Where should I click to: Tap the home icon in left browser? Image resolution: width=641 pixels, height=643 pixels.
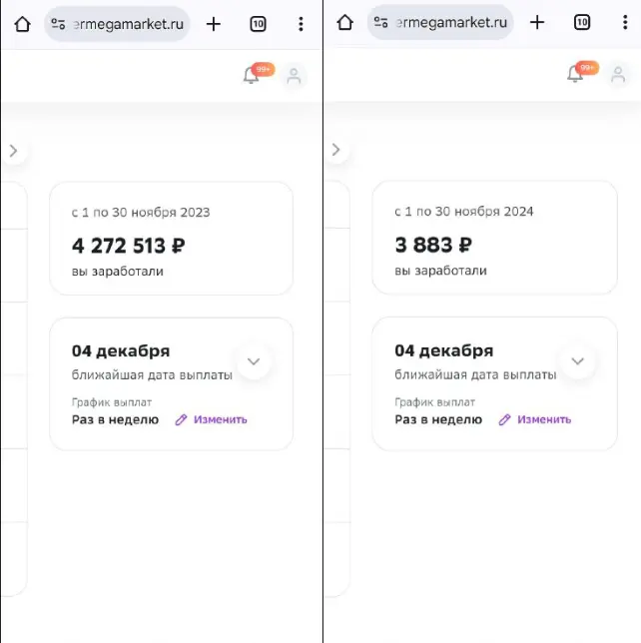23,24
